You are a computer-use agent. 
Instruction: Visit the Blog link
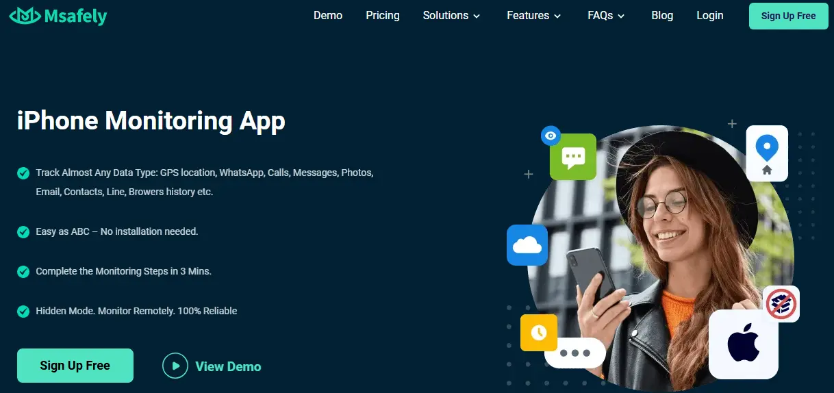pyautogui.click(x=662, y=15)
